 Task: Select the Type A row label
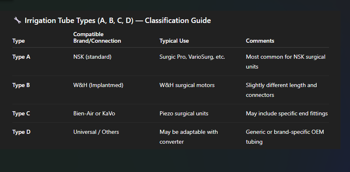(21, 57)
